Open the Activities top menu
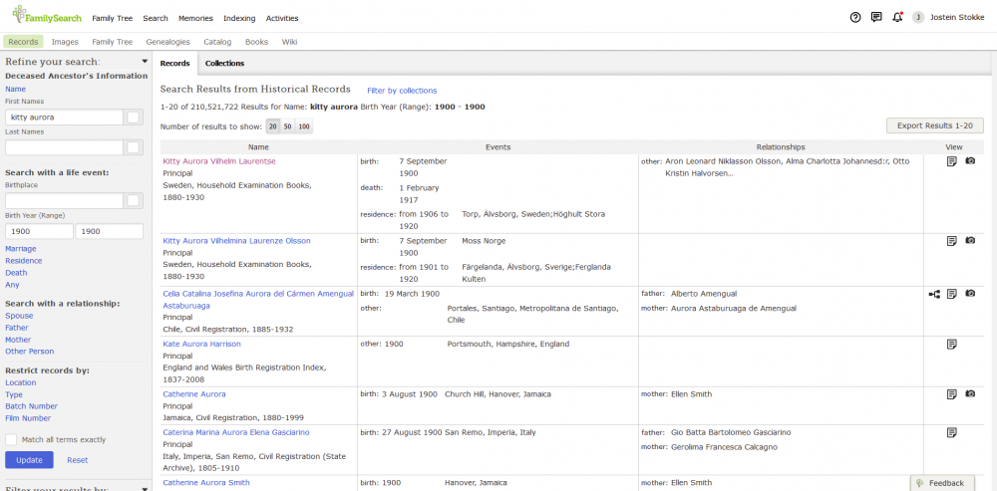Image resolution: width=997 pixels, height=491 pixels. pyautogui.click(x=282, y=18)
